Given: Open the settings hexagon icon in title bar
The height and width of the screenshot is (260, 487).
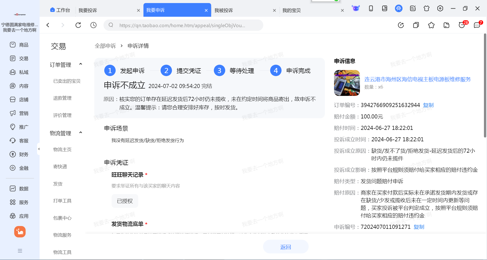Looking at the screenshot, I should click(x=440, y=8).
